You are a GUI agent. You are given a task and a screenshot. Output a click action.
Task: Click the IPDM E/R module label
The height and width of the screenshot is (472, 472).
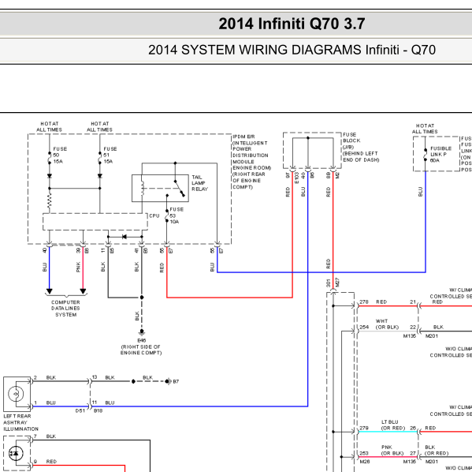pyautogui.click(x=251, y=162)
